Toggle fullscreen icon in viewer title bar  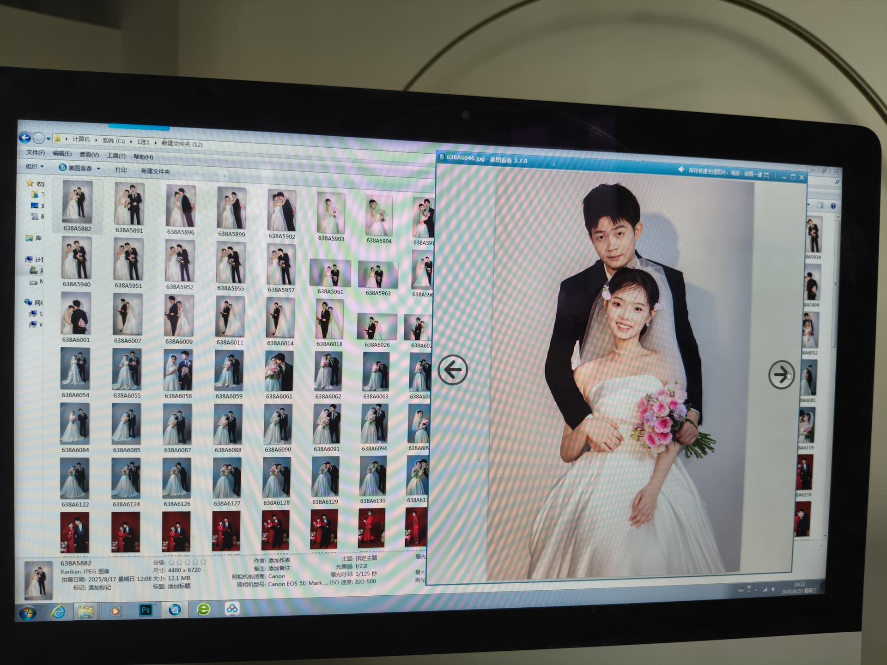(x=766, y=175)
